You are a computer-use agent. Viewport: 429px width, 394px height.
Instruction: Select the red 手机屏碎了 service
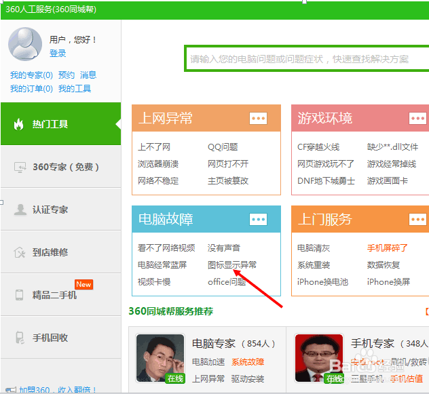(388, 248)
